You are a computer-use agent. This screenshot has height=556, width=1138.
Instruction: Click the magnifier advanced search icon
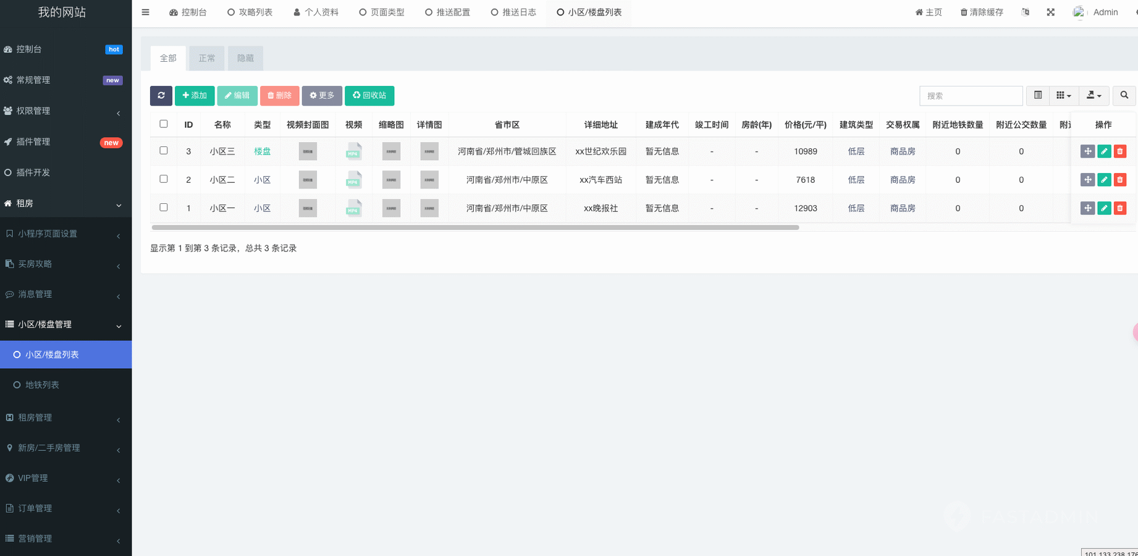click(1124, 96)
